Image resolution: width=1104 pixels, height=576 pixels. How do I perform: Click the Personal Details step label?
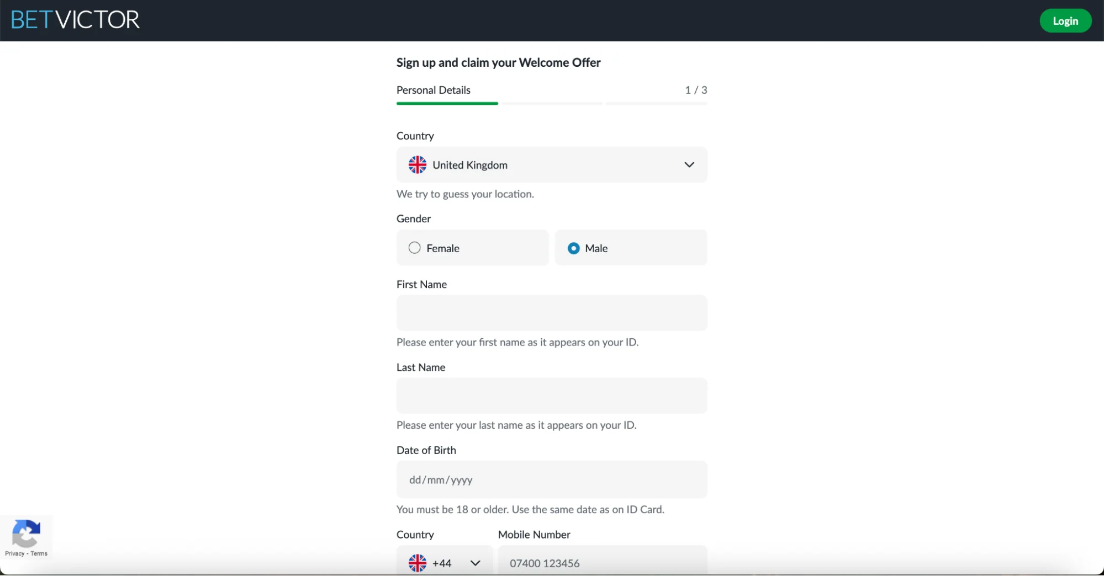point(433,90)
